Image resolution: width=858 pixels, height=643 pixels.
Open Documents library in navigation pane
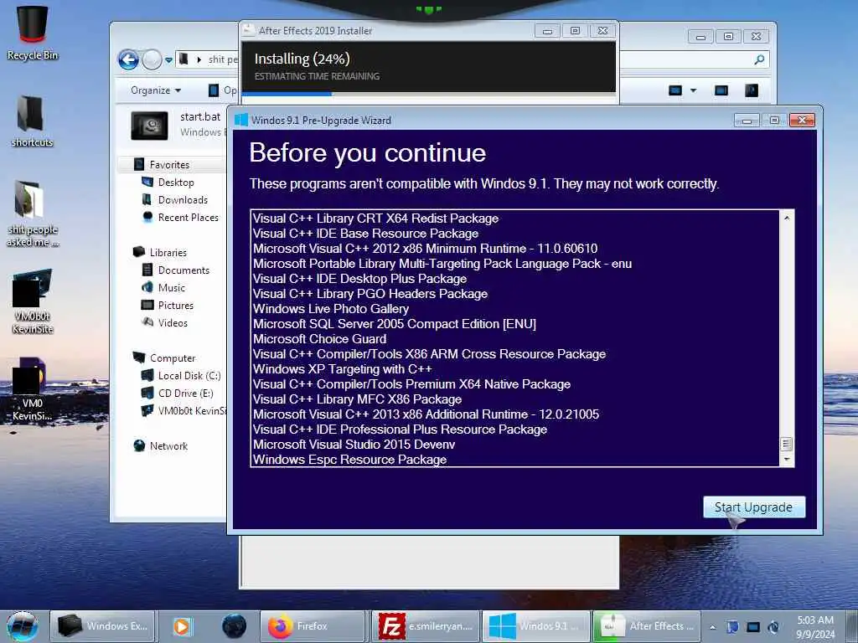(183, 270)
